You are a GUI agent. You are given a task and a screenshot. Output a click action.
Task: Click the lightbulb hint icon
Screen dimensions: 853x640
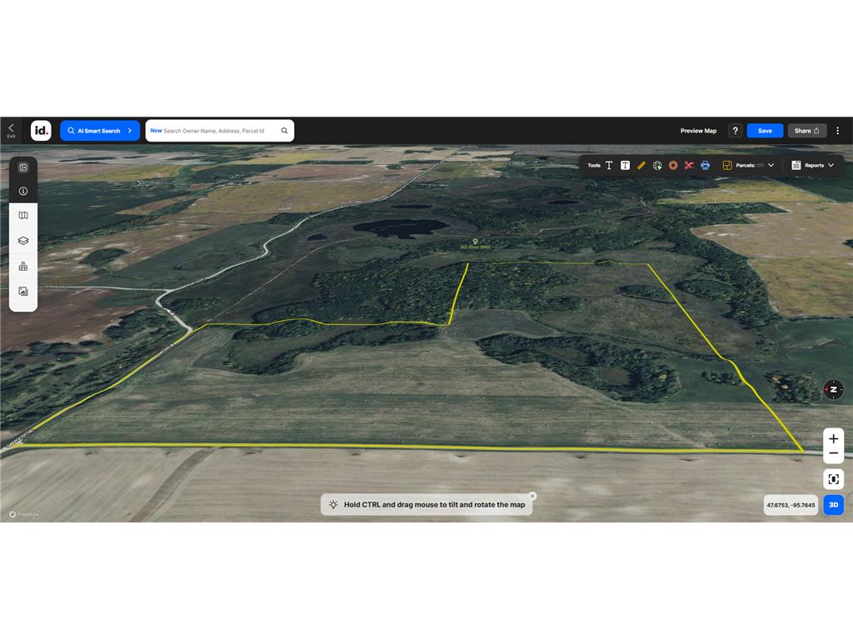coord(333,504)
